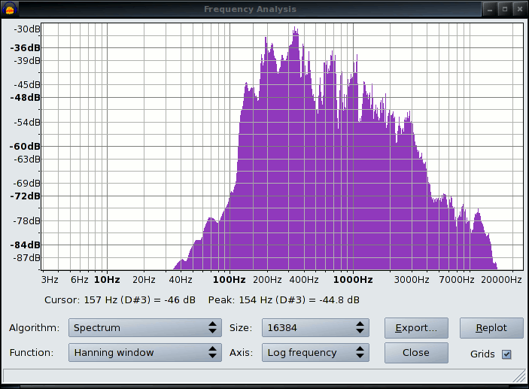Click the Size: label
Image resolution: width=529 pixels, height=389 pixels.
point(241,328)
